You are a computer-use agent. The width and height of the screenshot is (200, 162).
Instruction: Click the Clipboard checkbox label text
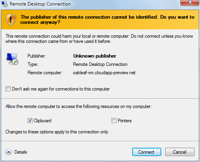point(42,121)
